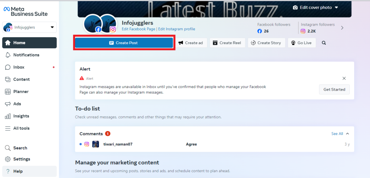Click the 'Agree' comment text

point(192,144)
